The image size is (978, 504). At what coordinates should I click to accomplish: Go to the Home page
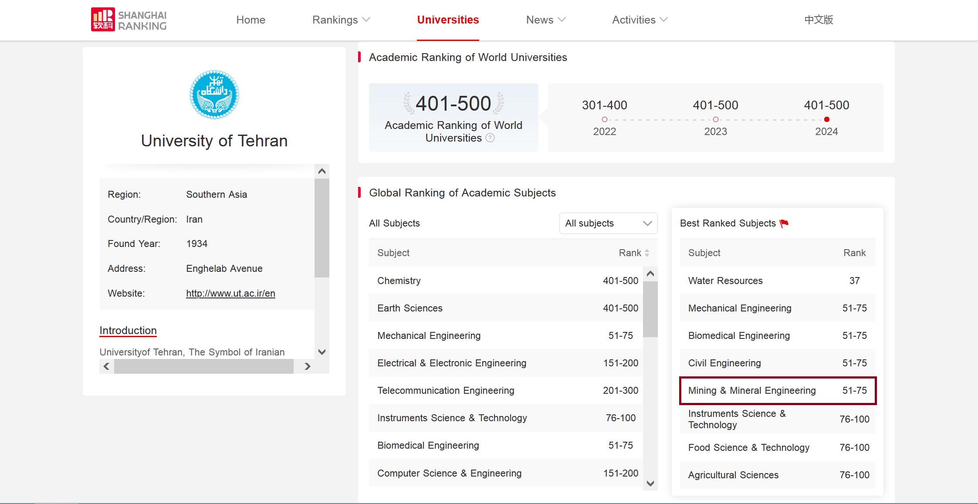(251, 20)
